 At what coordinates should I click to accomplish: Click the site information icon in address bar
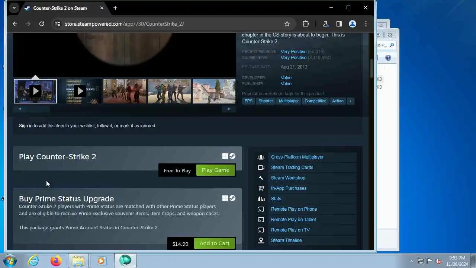coord(57,24)
